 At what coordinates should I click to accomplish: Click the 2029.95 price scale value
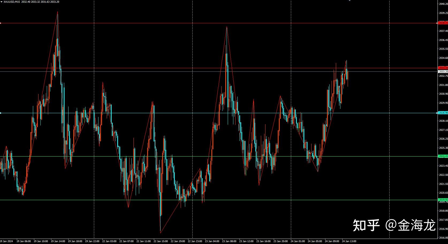coord(443,103)
